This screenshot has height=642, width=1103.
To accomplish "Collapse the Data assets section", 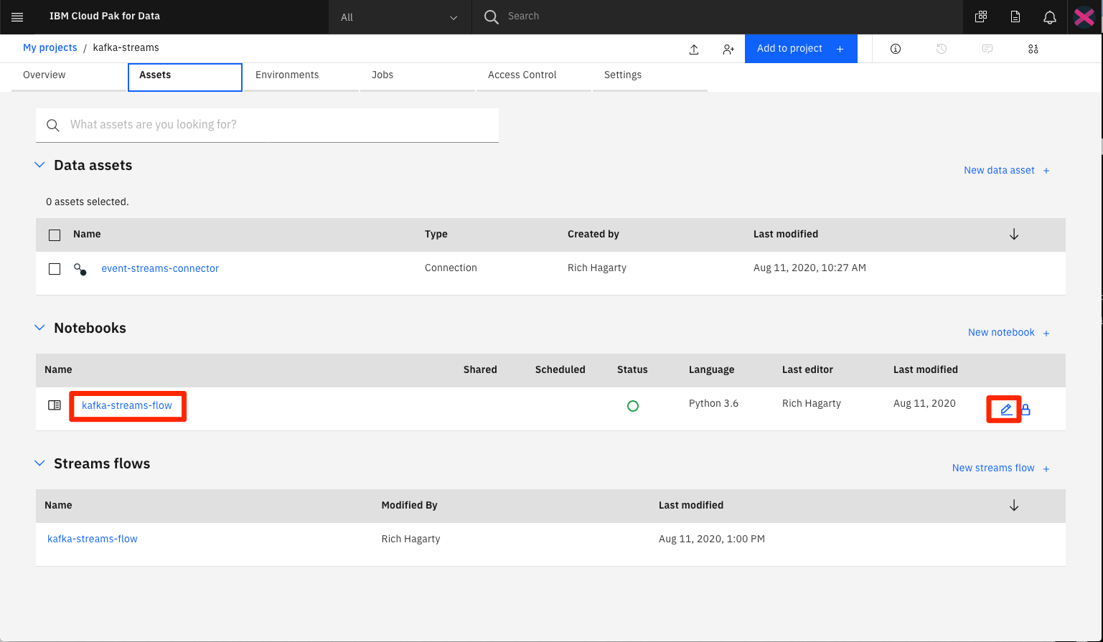I will pyautogui.click(x=39, y=165).
